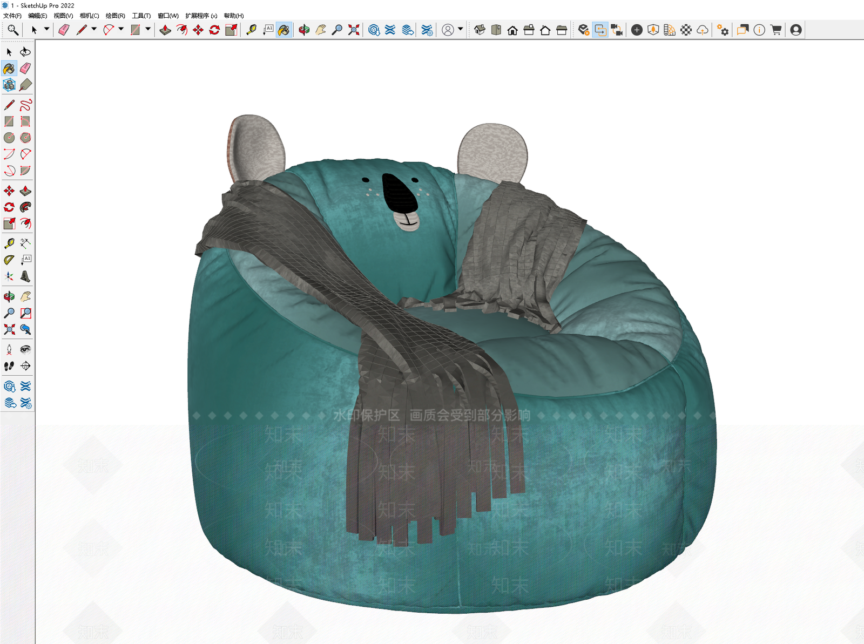Select the Axes tool
Viewport: 864px width, 644px height.
click(x=9, y=276)
